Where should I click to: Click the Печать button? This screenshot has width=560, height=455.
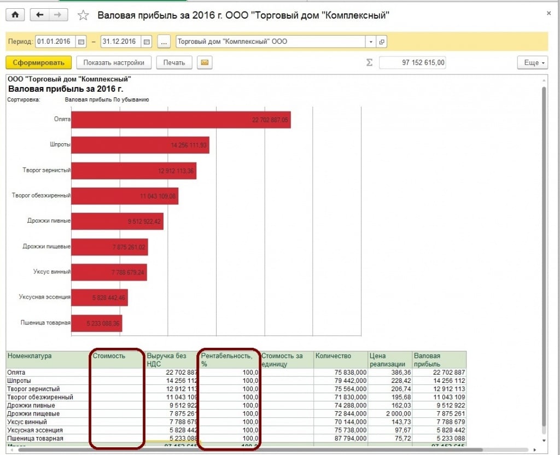[174, 63]
